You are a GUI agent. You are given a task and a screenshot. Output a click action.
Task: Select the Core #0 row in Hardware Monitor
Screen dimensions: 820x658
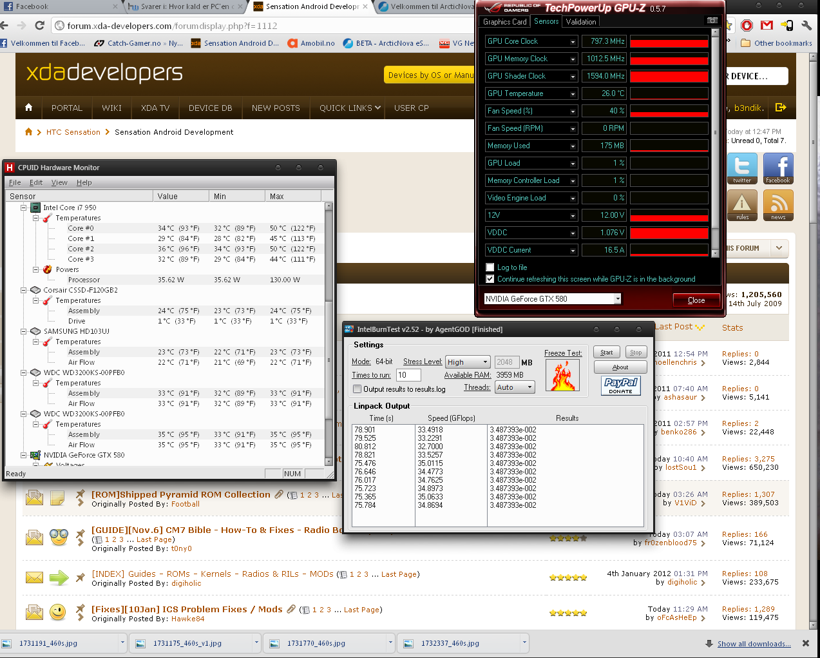(167, 228)
